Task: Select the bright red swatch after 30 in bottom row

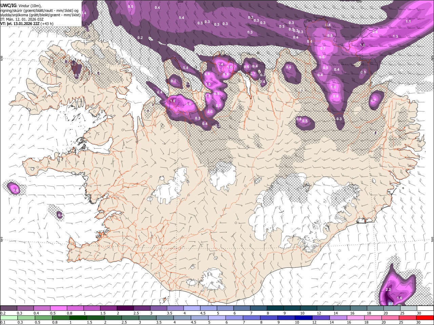Action: click(425, 318)
